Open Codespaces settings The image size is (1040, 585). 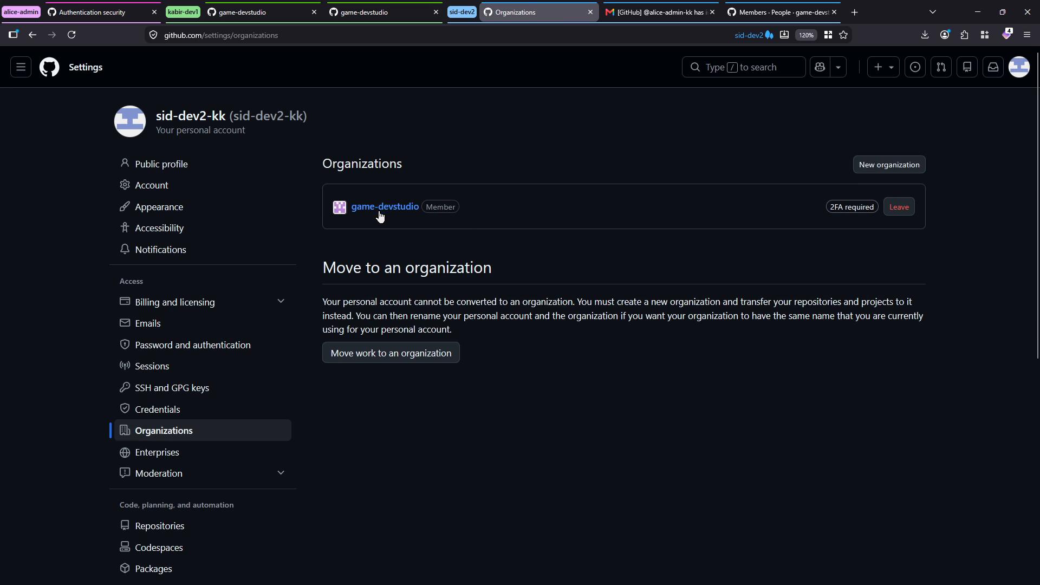point(203,548)
